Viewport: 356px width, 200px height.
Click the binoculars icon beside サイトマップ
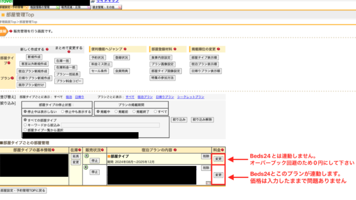(93, 1)
